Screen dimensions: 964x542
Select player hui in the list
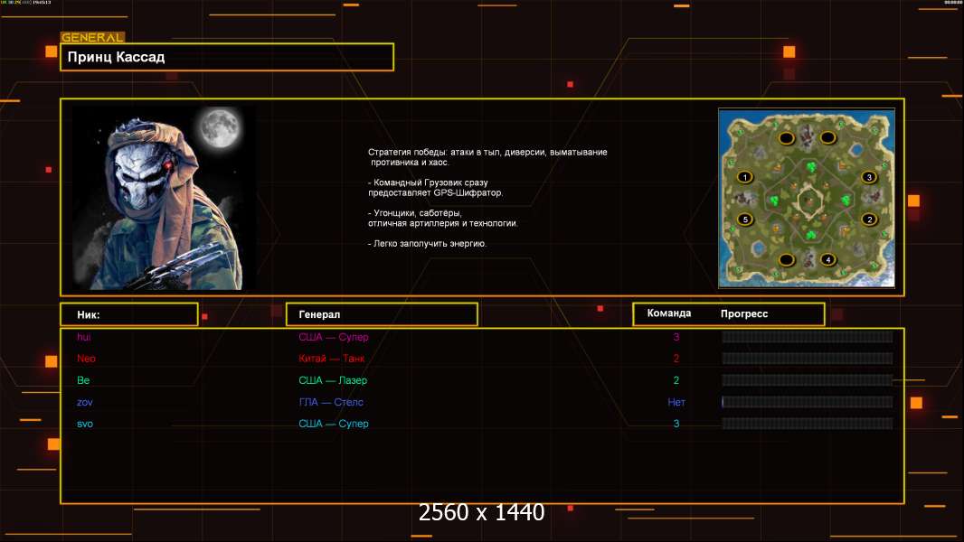coord(84,337)
